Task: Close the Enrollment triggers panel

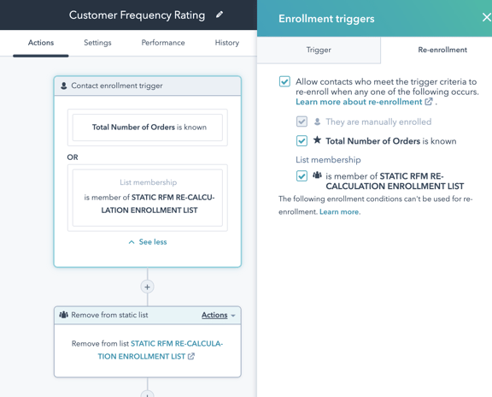Action: pos(486,17)
